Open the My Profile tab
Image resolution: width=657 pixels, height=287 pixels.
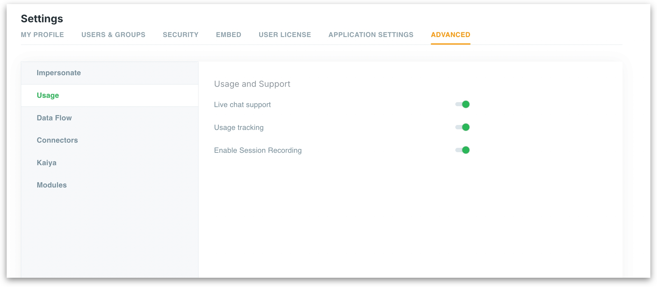pyautogui.click(x=42, y=35)
